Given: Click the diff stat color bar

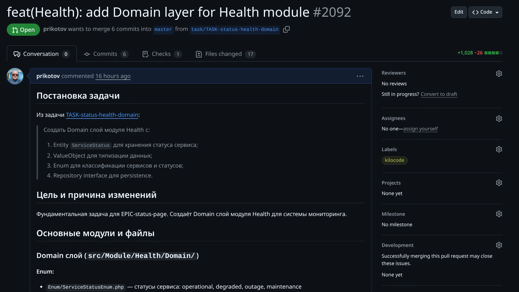Looking at the screenshot, I should [x=493, y=53].
